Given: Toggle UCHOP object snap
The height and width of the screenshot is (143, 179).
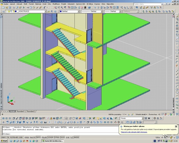Looking at the screenshot, I should click(x=51, y=137).
